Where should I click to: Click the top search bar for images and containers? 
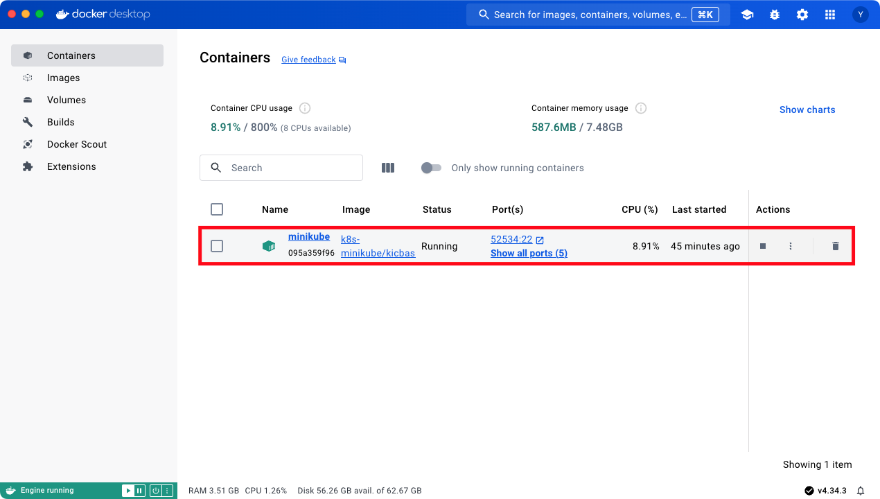tap(598, 15)
